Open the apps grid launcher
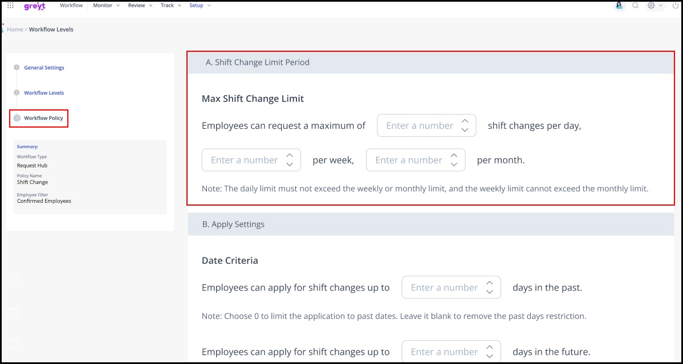This screenshot has height=364, width=683. (x=10, y=6)
